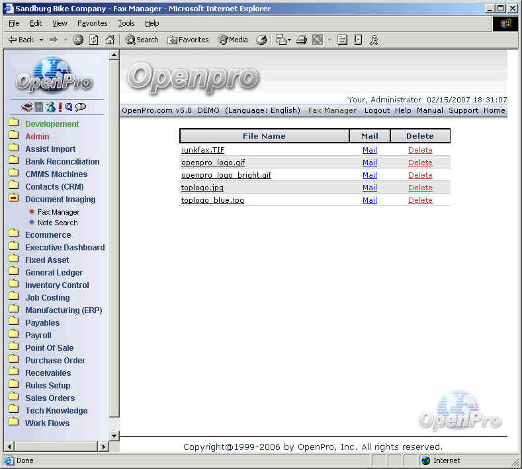Open the Tools menu

coord(126,23)
